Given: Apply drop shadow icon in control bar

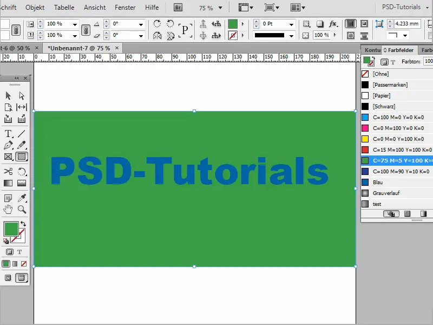Looking at the screenshot, I should [320, 24].
